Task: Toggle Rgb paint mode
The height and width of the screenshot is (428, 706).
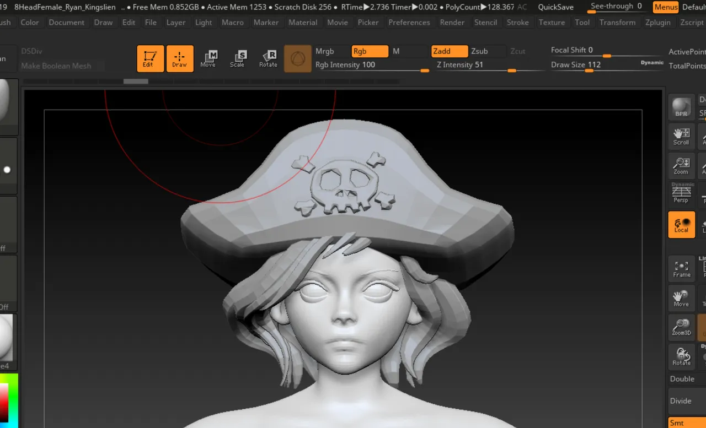Action: coord(370,51)
